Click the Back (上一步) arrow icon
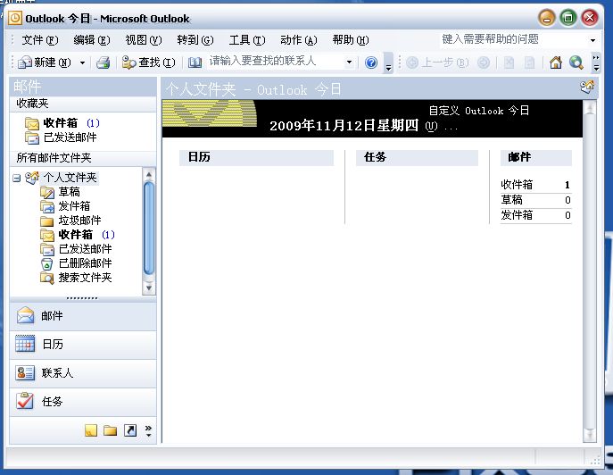613x475 pixels. coord(412,62)
